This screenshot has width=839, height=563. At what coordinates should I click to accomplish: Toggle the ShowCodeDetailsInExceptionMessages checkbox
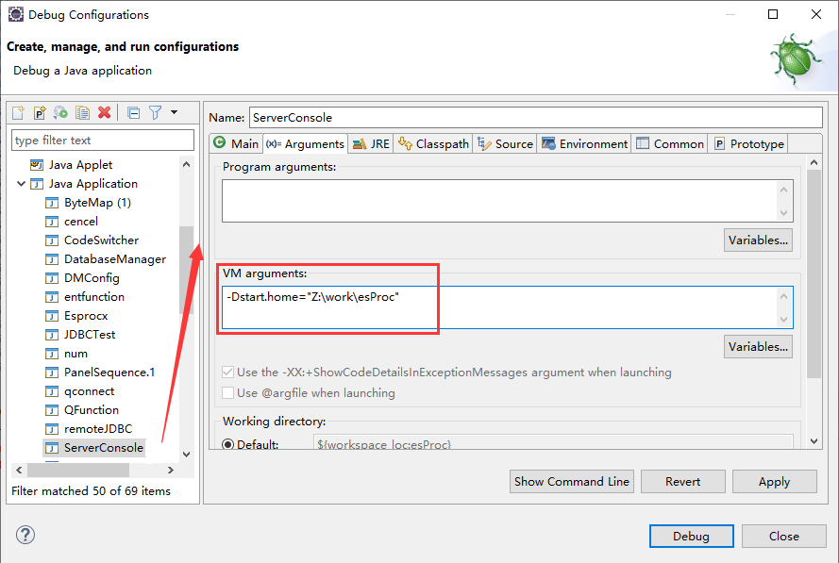coord(227,372)
